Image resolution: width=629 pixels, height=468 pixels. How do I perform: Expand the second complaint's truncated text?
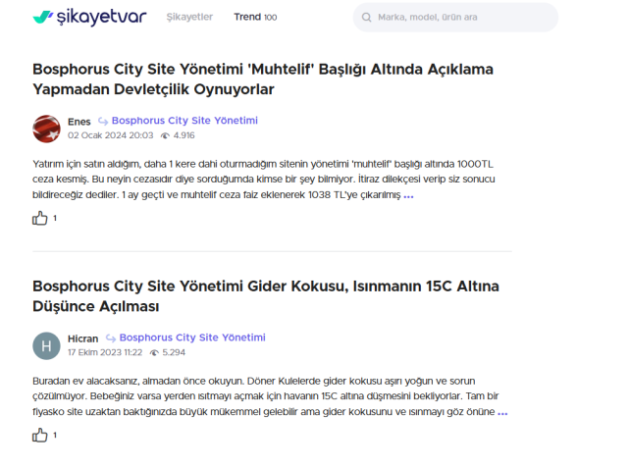tap(502, 413)
